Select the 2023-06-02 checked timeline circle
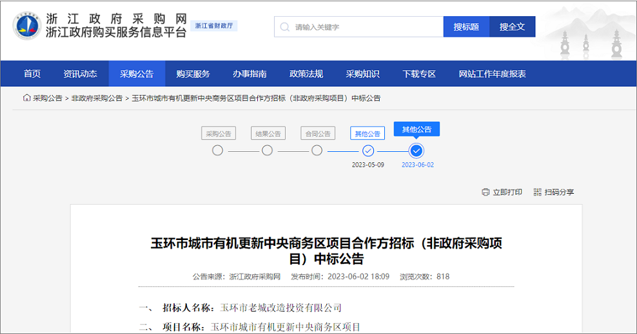This screenshot has height=334, width=637. [416, 151]
